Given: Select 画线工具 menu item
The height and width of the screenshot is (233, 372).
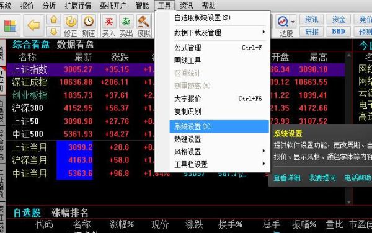Looking at the screenshot, I should point(219,61).
